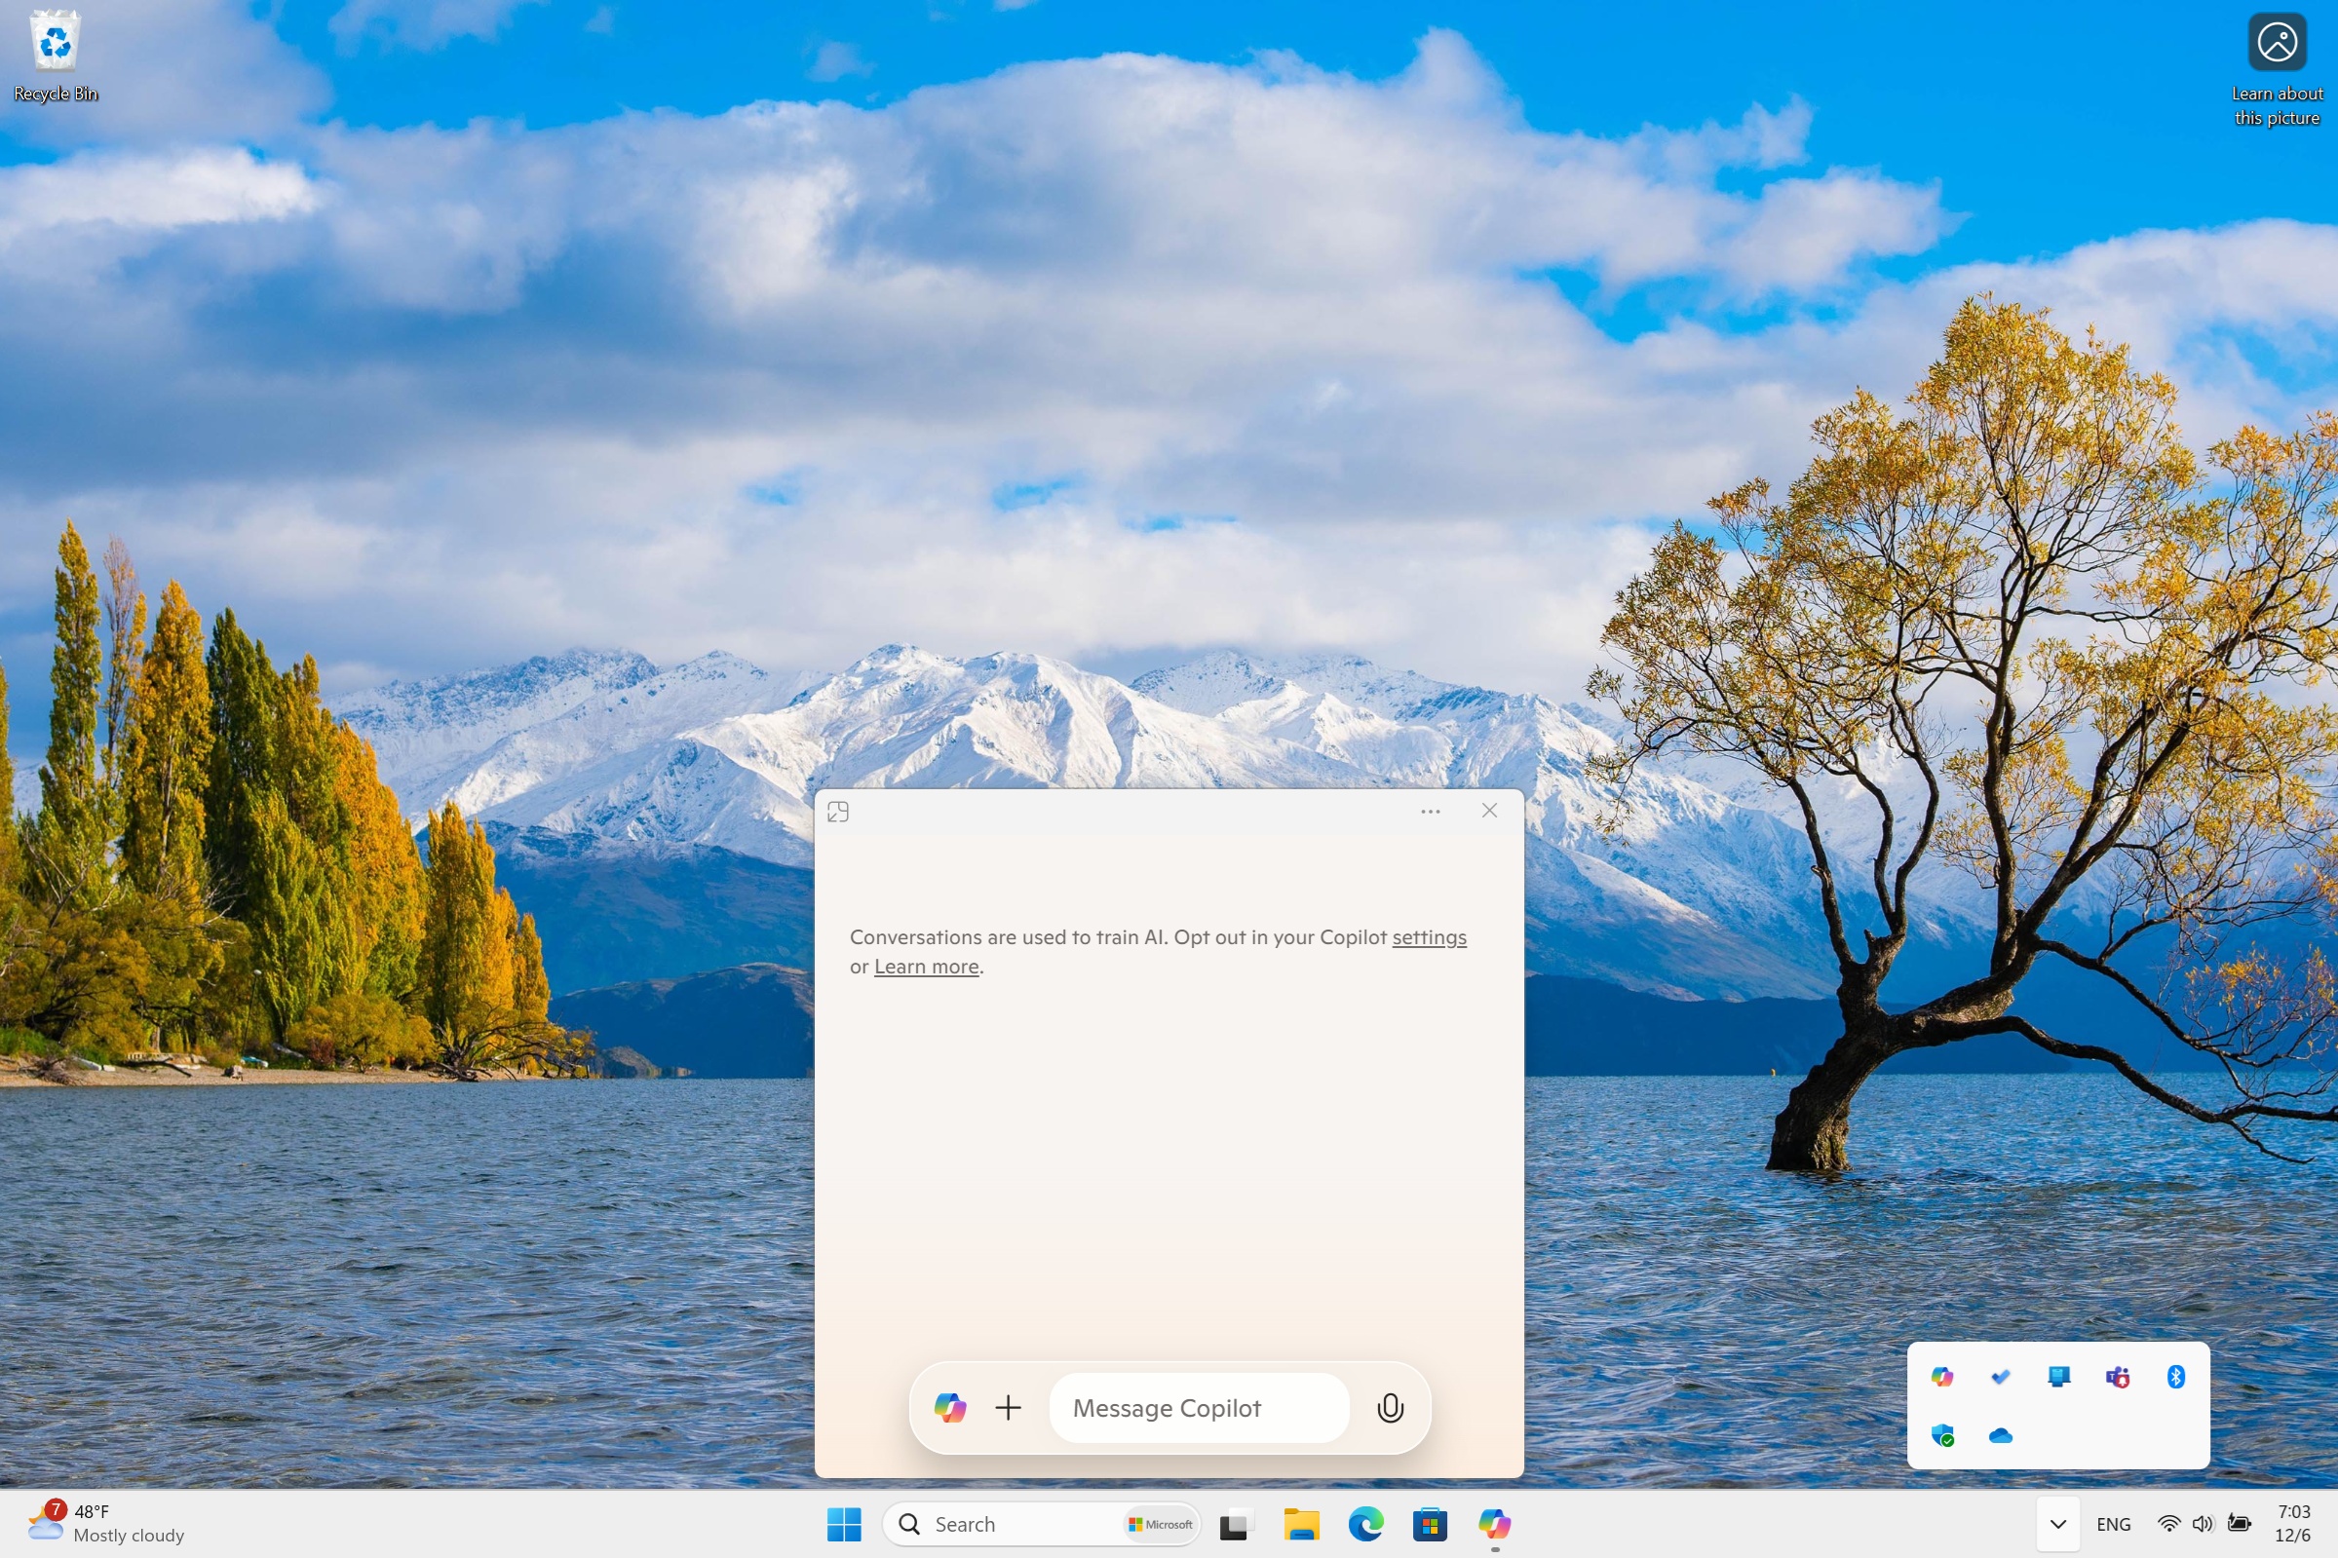Open Copilot from the system tray
The height and width of the screenshot is (1558, 2338).
pos(1941,1376)
